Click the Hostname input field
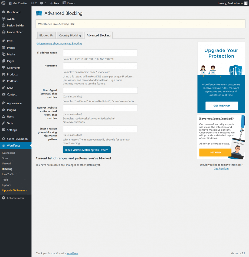 coord(100,66)
